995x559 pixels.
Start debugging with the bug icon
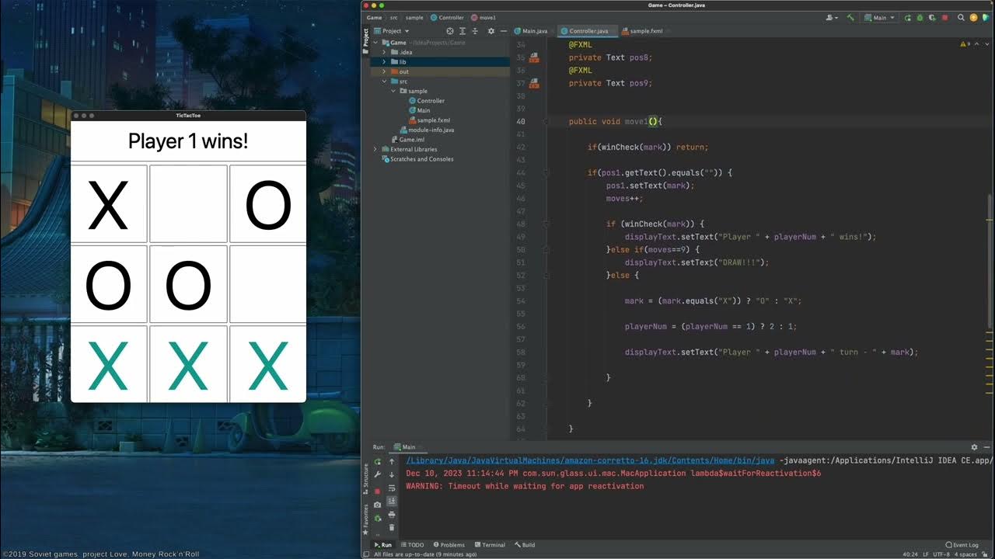click(920, 17)
